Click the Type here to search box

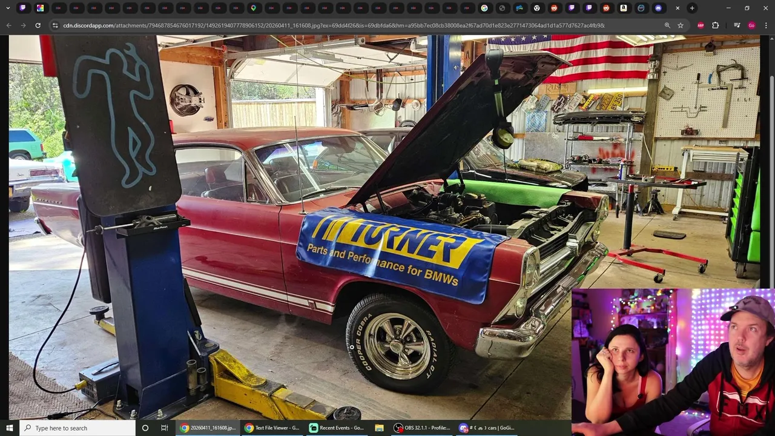click(77, 428)
